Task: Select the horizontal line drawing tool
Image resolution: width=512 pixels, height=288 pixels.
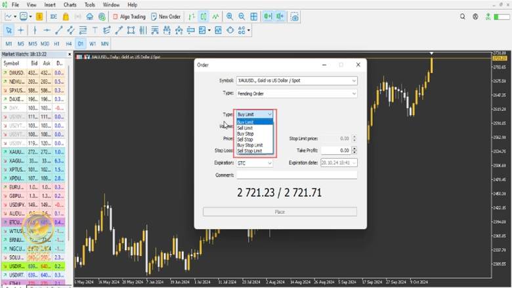Action: pyautogui.click(x=47, y=30)
